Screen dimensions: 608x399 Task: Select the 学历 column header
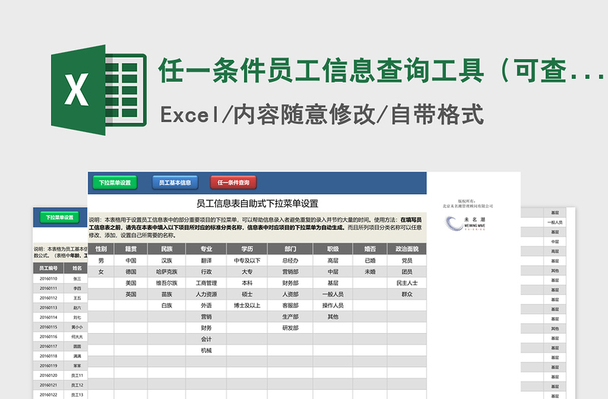(247, 249)
